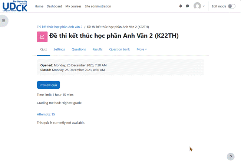Toggle Edit mode switch on
Screen dimensions: 241x167
[x=231, y=6]
